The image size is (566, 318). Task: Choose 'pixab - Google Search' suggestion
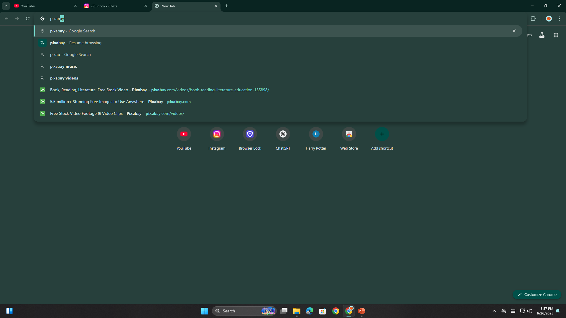coord(278,54)
